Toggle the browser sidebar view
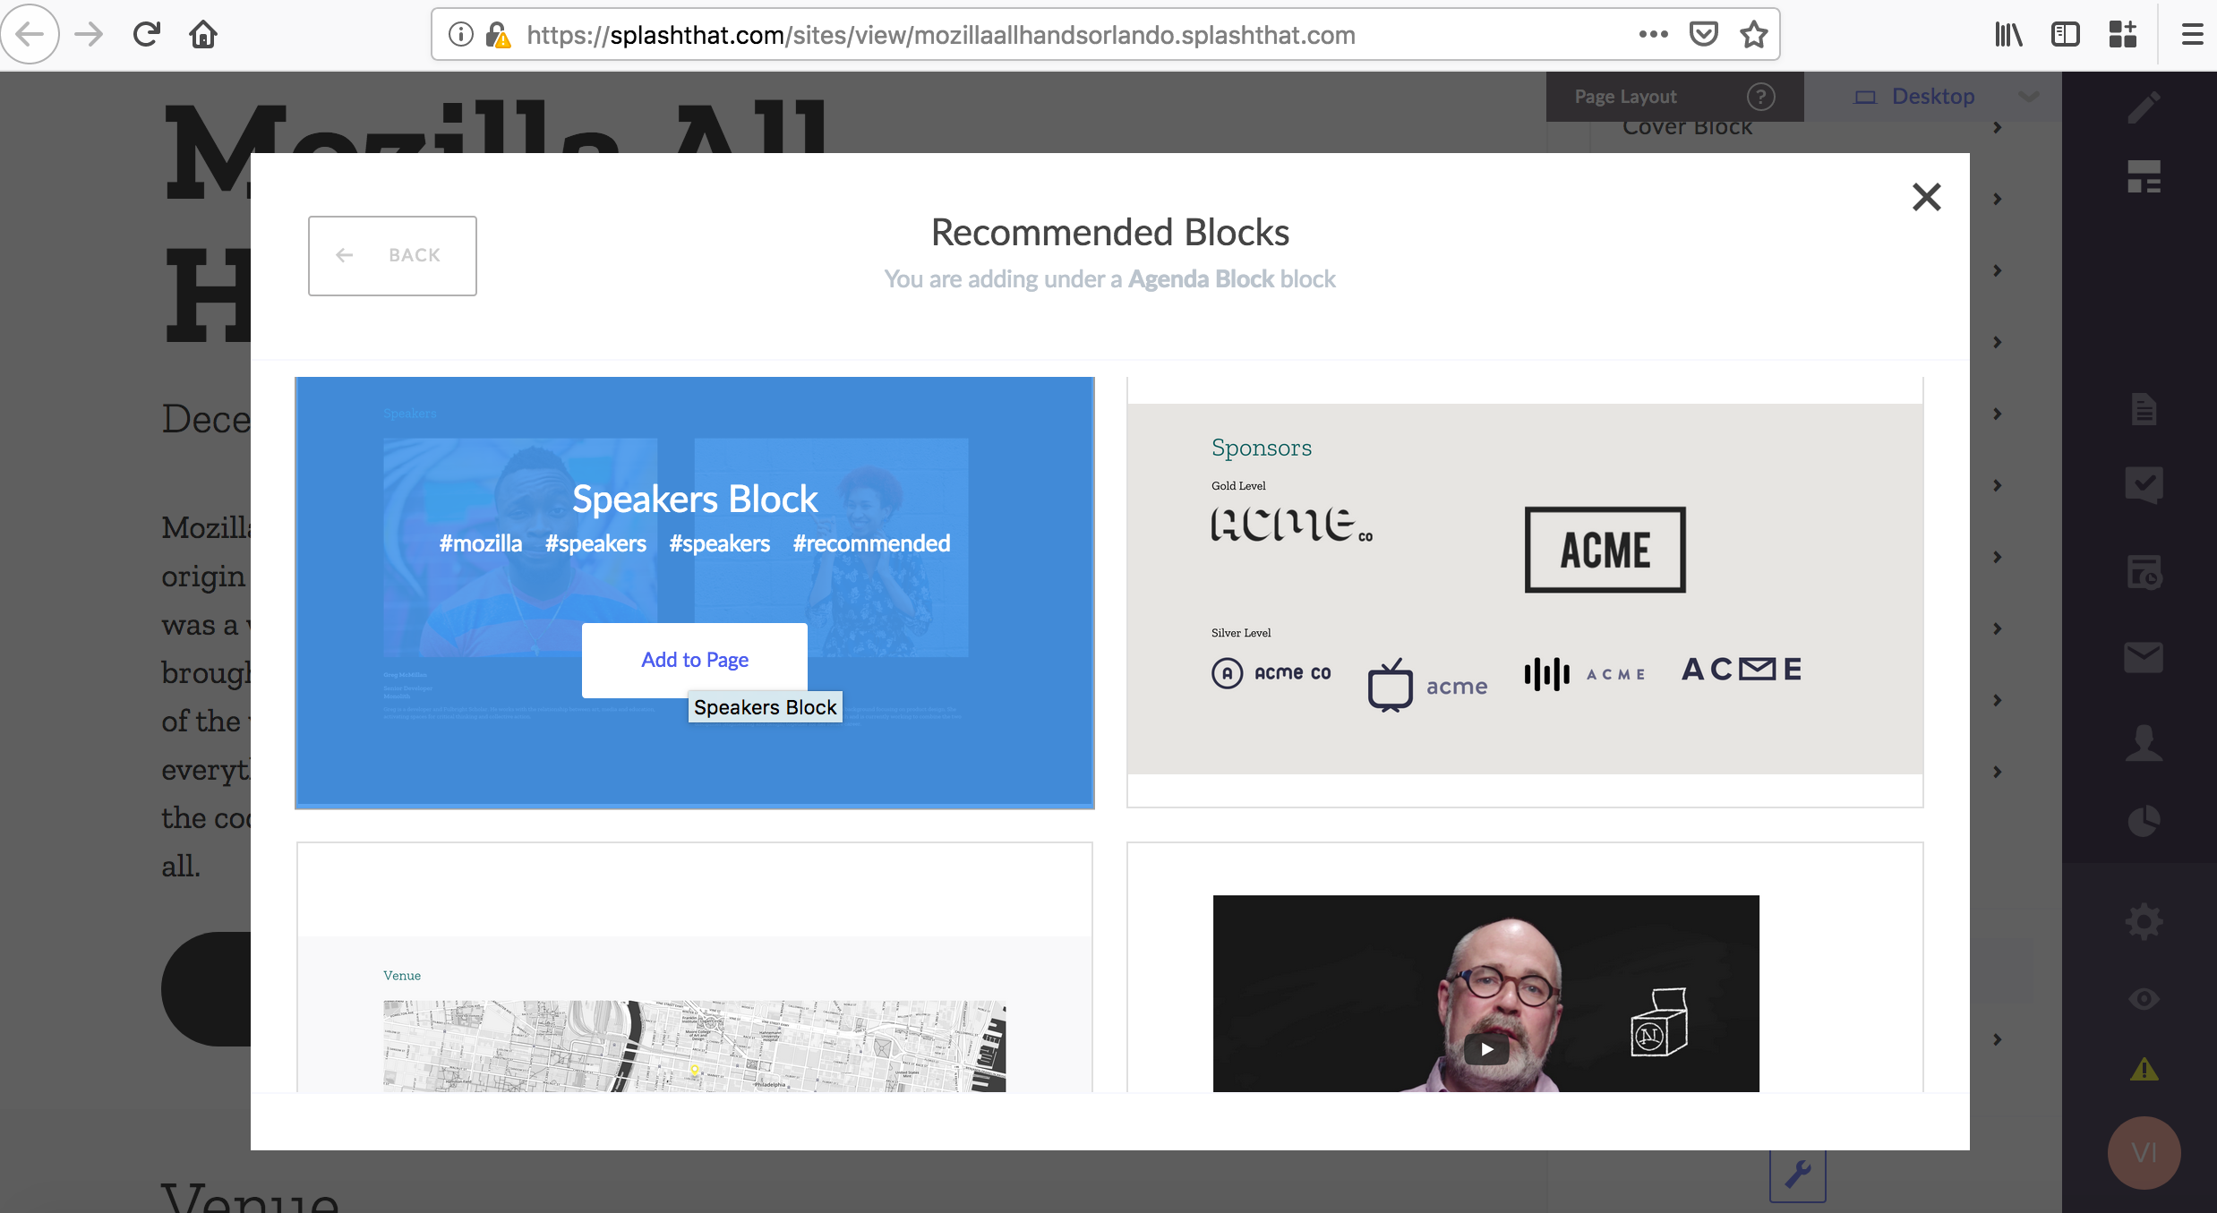 [x=2065, y=34]
